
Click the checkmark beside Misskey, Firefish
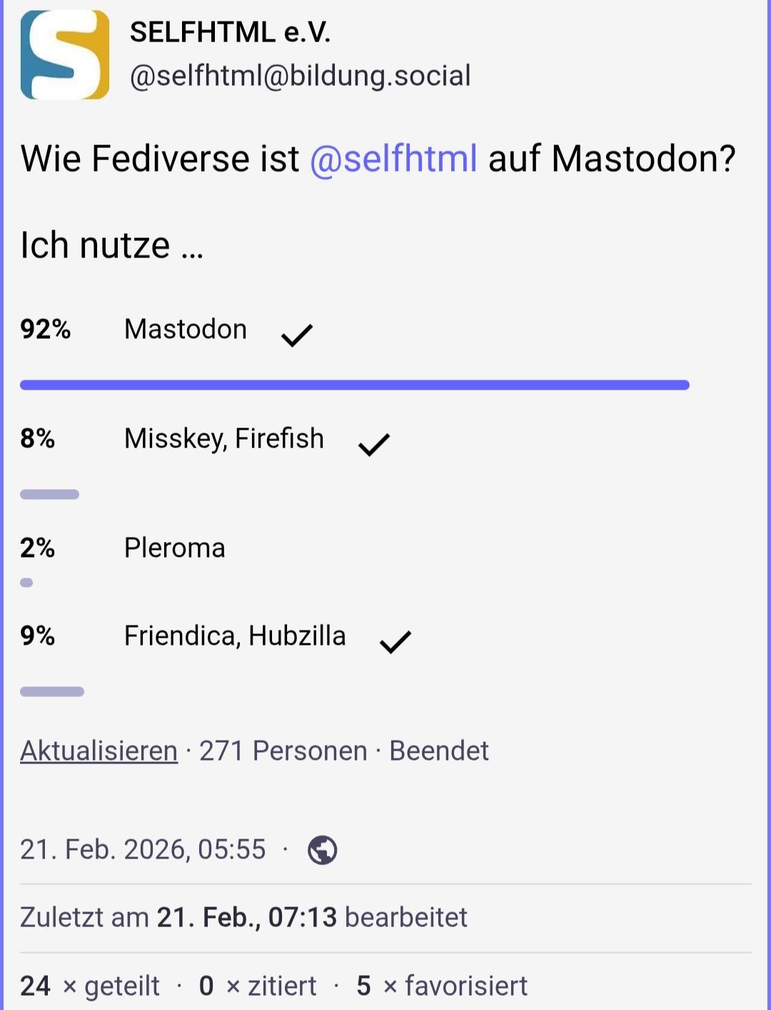[x=373, y=444]
